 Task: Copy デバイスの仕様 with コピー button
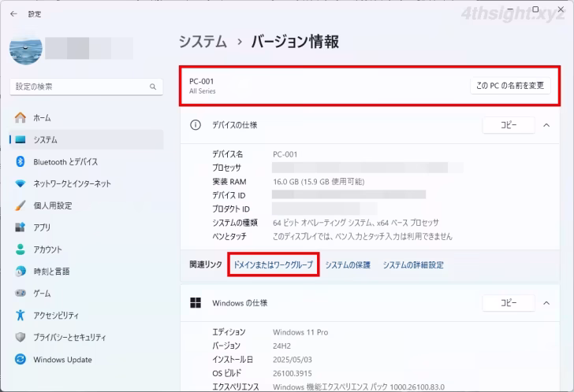coord(509,125)
